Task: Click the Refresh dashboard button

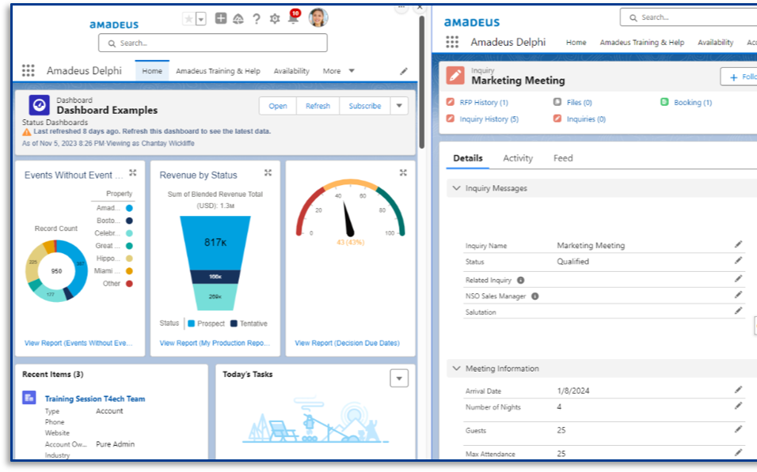Action: [x=318, y=106]
